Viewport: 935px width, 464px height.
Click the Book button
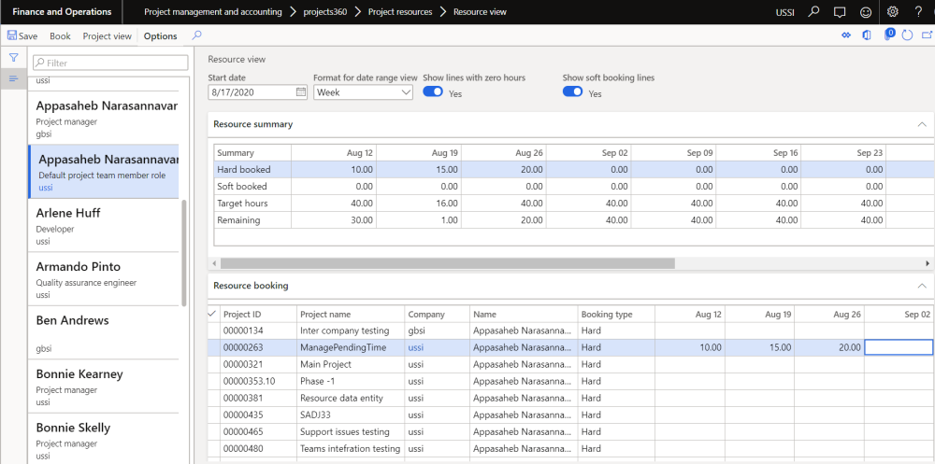tap(60, 35)
